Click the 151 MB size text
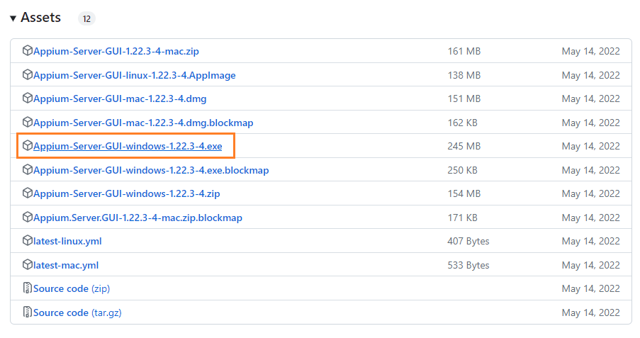This screenshot has width=640, height=338. point(464,98)
